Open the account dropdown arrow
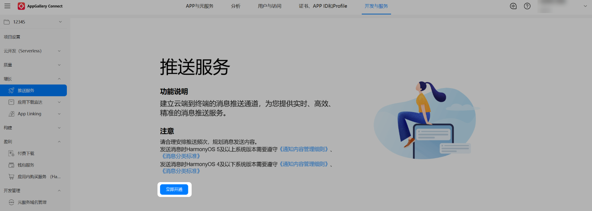This screenshot has height=211, width=592. [585, 6]
